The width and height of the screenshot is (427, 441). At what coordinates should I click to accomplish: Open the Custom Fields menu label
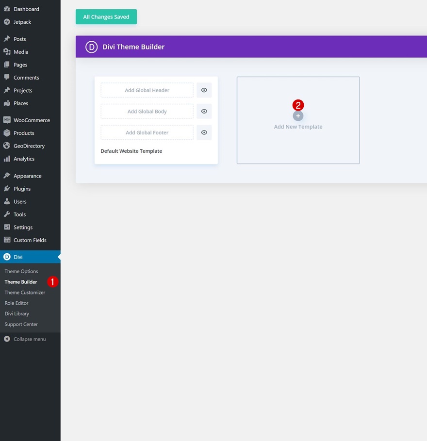tap(30, 240)
